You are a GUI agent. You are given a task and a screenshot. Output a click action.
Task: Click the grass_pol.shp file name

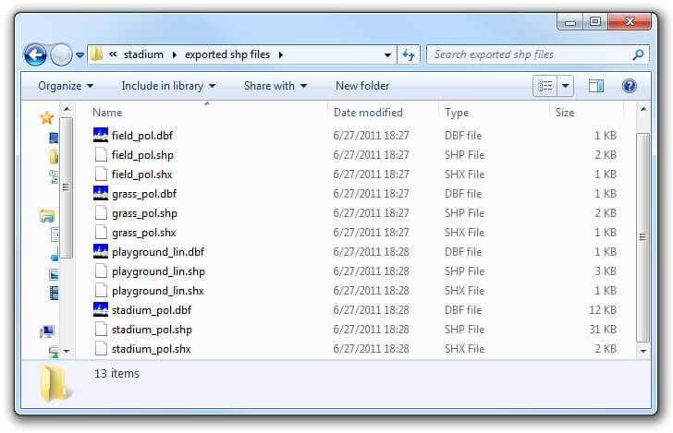pos(144,213)
